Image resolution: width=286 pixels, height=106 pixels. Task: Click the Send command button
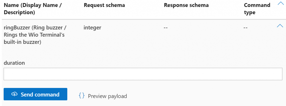coord(35,94)
